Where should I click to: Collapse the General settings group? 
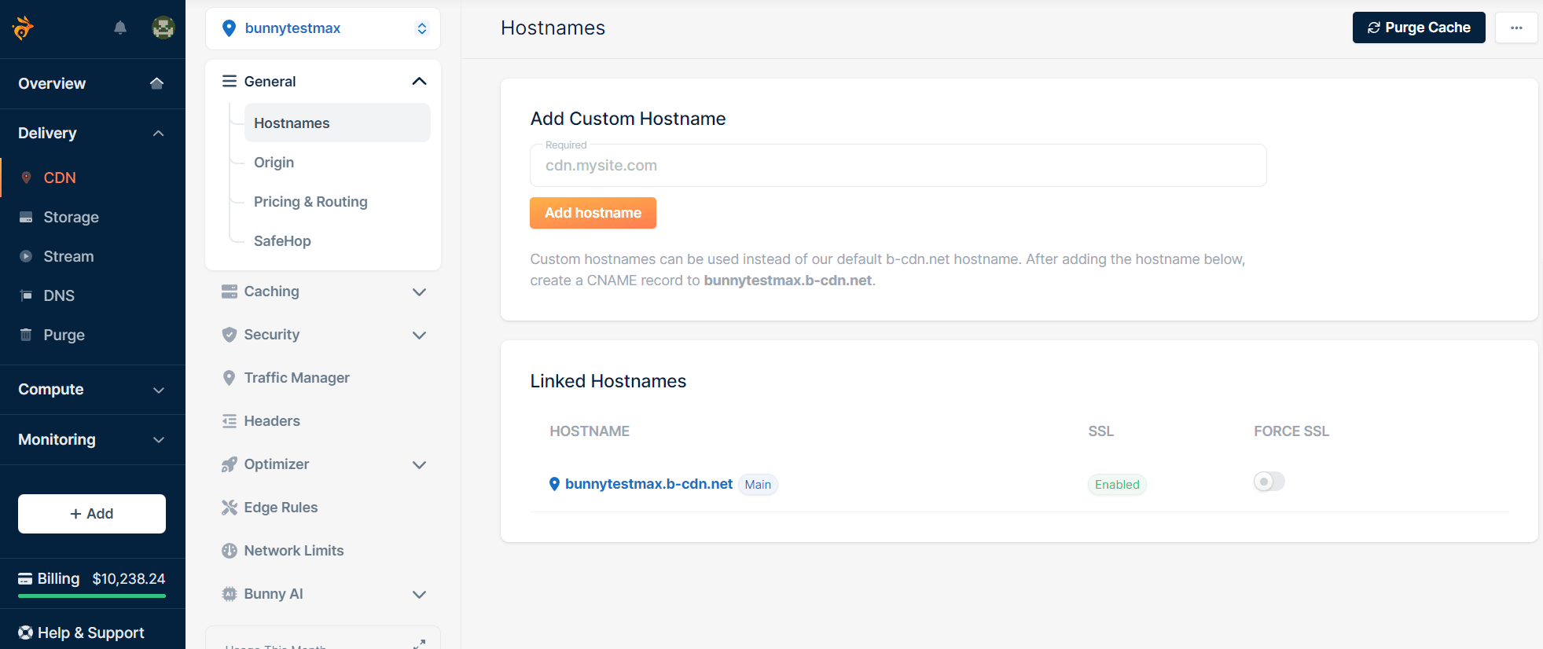coord(419,81)
